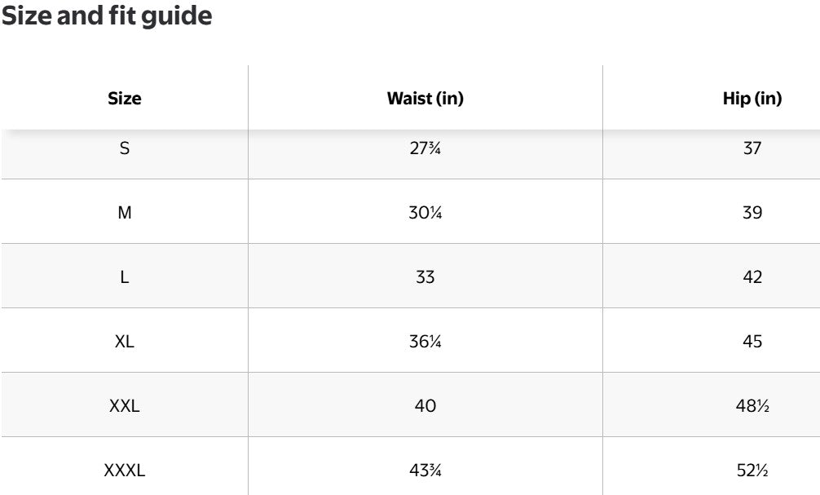Click the "Size and fit guide" heading
This screenshot has height=495, width=820.
click(x=107, y=17)
